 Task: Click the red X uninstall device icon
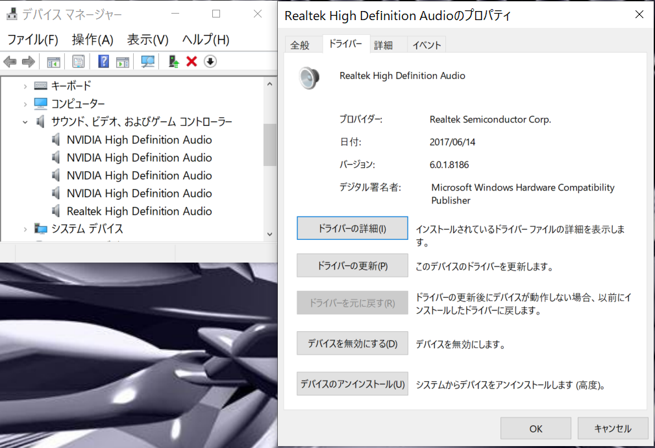pyautogui.click(x=192, y=62)
